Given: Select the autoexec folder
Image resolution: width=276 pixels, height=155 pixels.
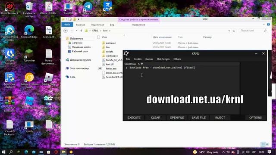Looking at the screenshot, I should pyautogui.click(x=111, y=43).
